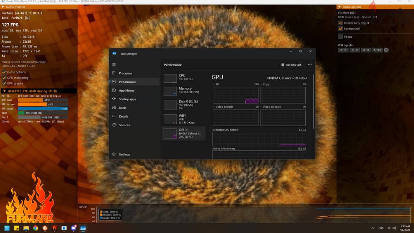
Task: Open the Video Decode graph dropdown
Action: (261, 107)
